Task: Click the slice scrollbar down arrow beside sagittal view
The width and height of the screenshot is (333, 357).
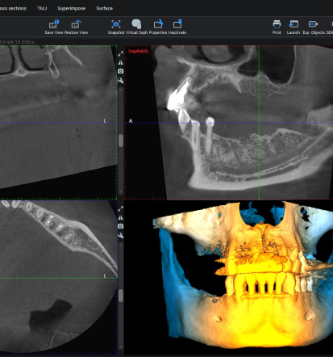Action: click(121, 192)
